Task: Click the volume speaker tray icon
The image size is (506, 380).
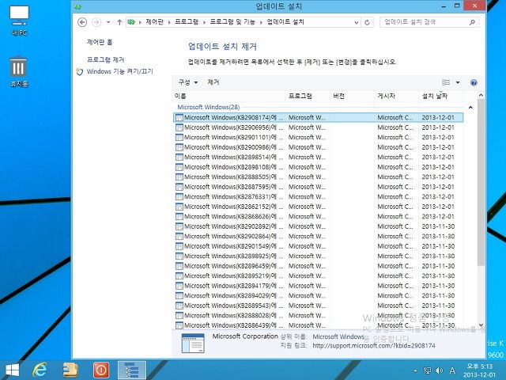Action: click(439, 370)
